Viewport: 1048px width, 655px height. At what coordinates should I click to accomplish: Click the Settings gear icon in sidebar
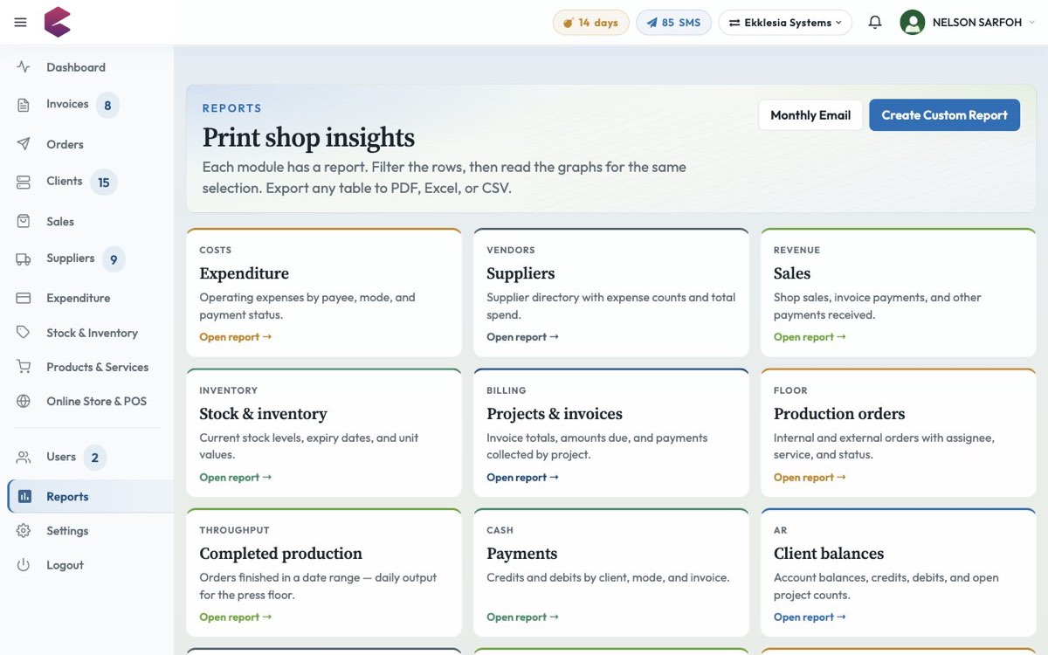(x=24, y=531)
